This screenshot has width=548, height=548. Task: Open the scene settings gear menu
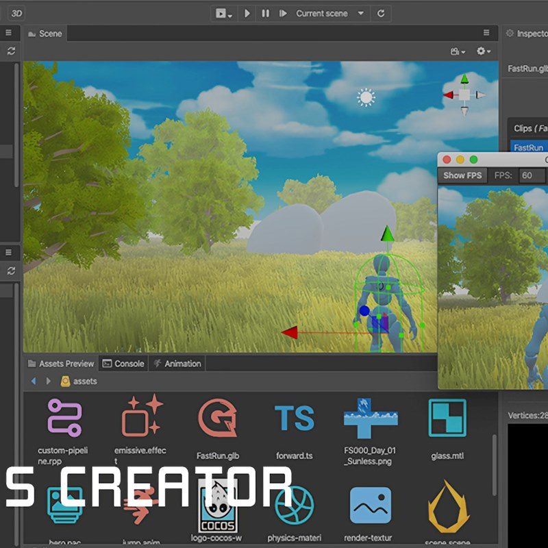(x=484, y=51)
